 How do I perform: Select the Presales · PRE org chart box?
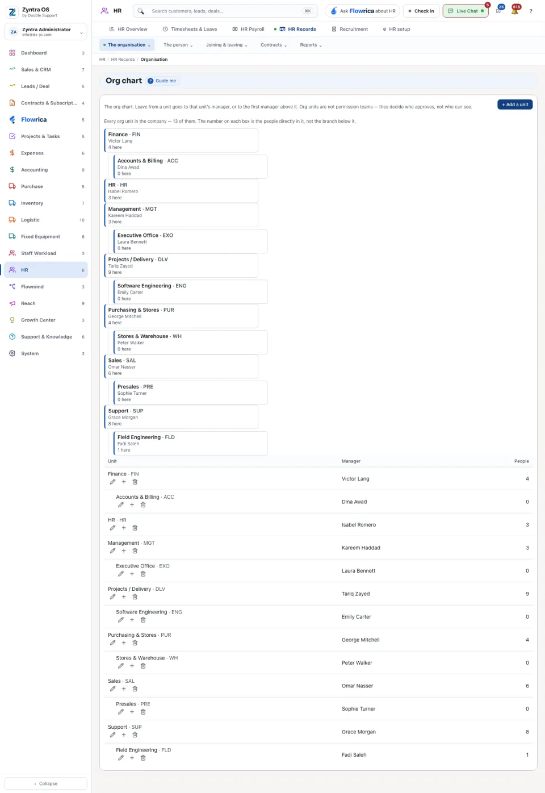click(x=190, y=393)
